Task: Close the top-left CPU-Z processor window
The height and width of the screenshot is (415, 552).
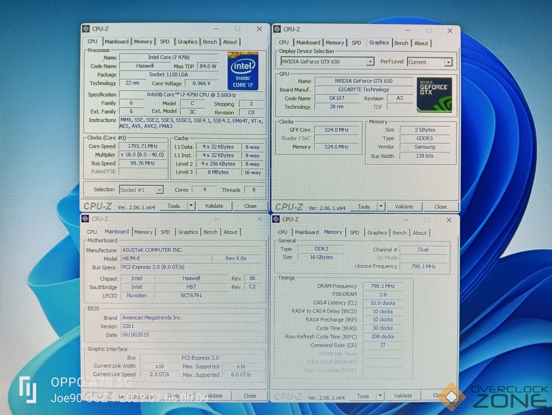Action: (259, 29)
